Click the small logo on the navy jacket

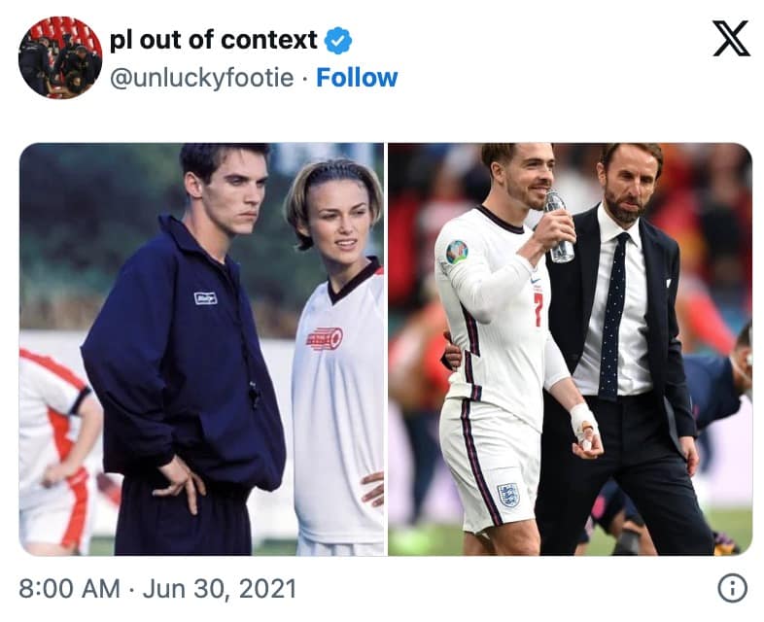tap(205, 298)
